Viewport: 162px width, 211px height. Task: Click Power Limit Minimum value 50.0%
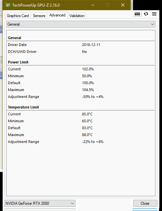[87, 76]
